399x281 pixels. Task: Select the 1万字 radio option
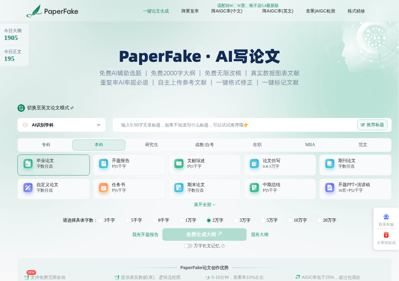182,220
